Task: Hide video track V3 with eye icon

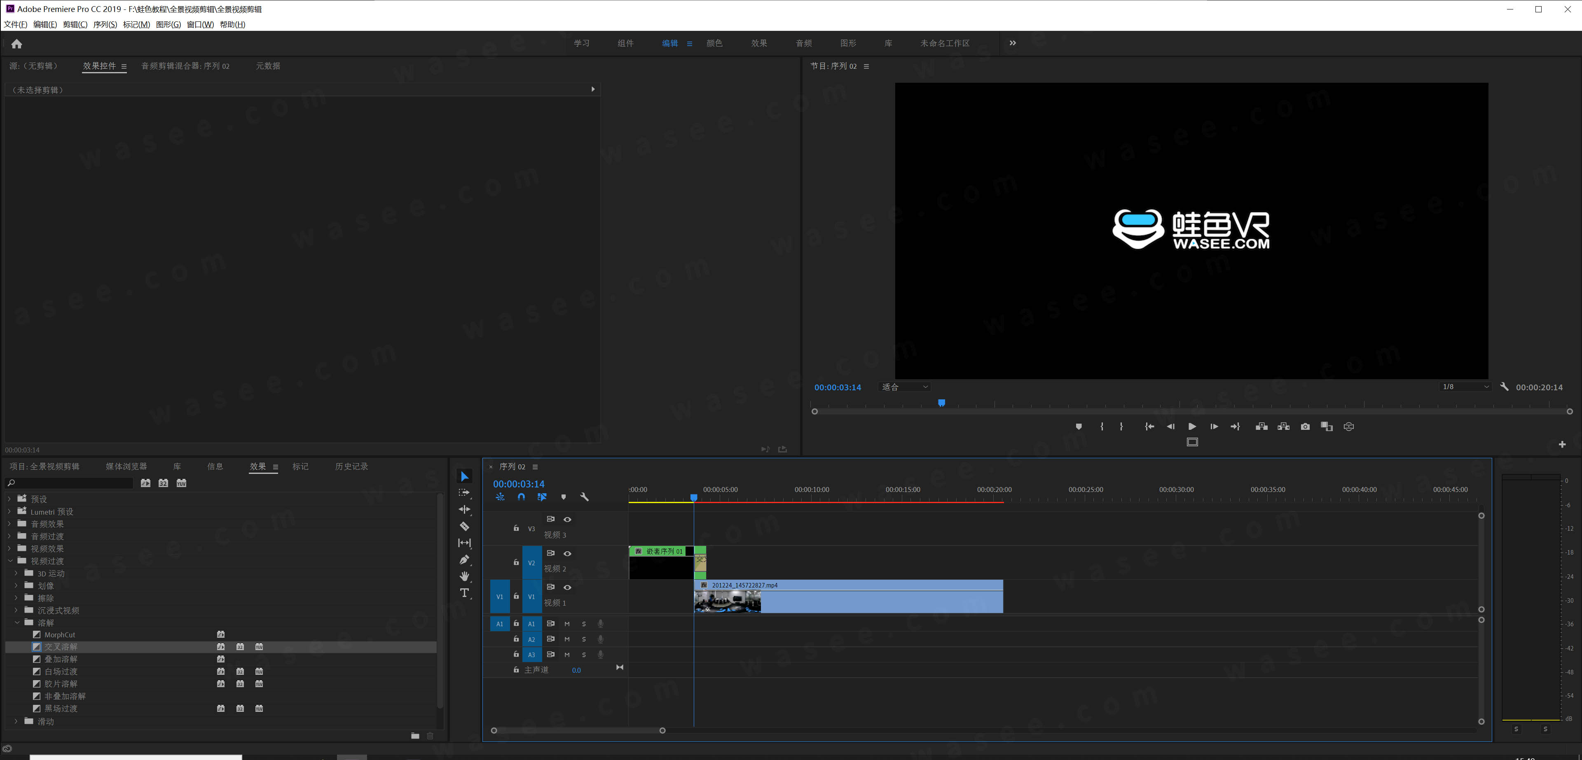Action: click(567, 519)
